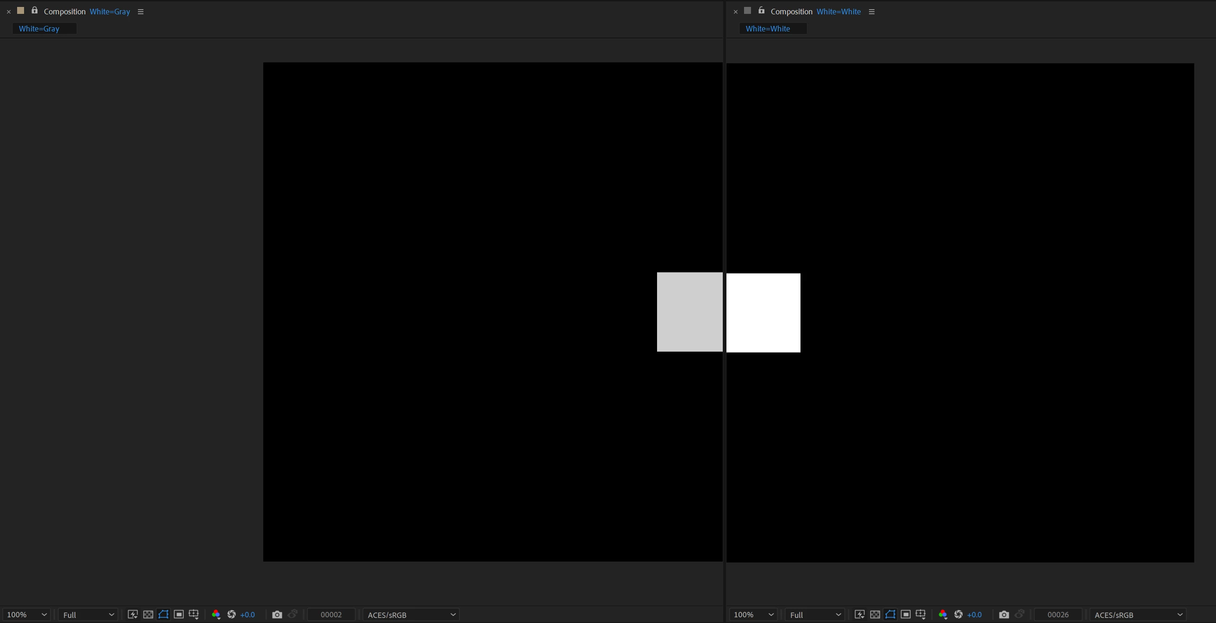
Task: Click the 00026 current time field
Action: click(x=1057, y=615)
